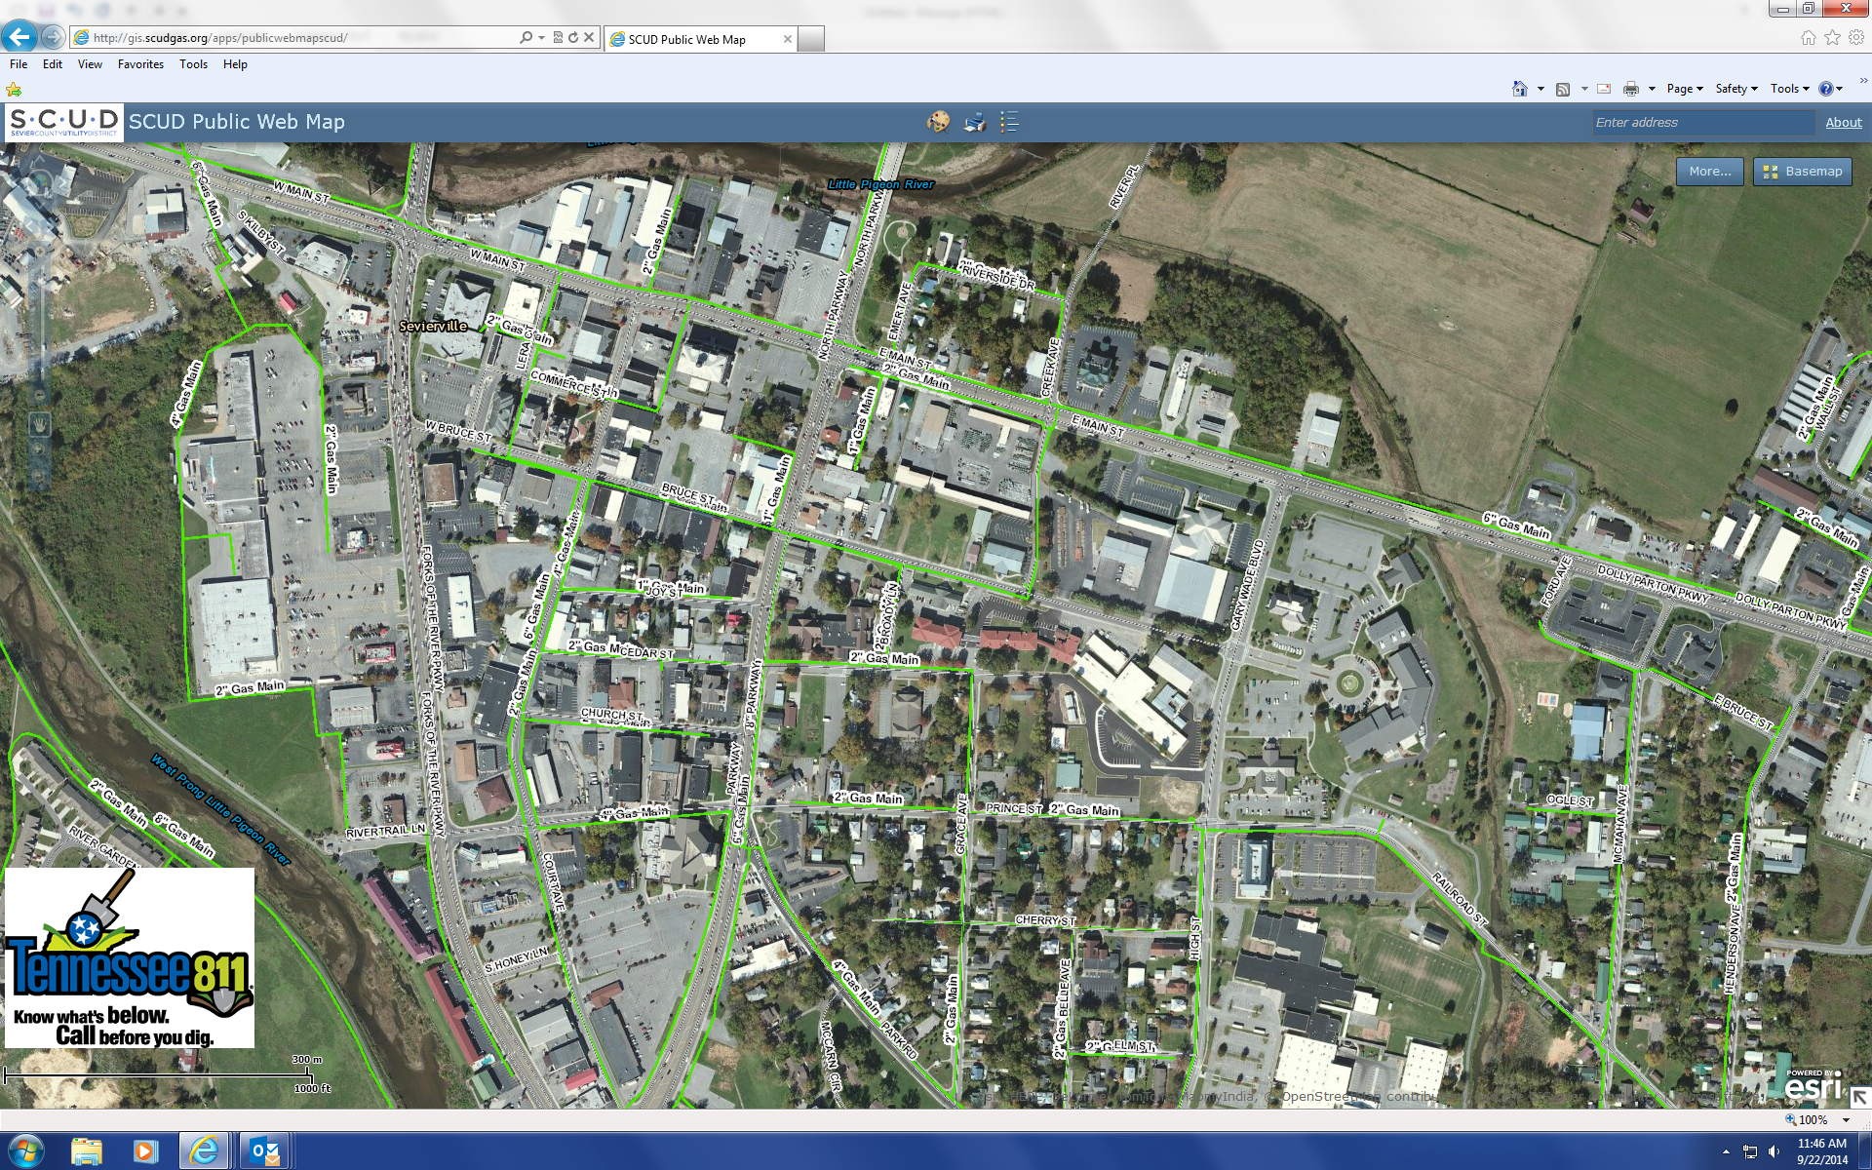Click the command bar Print icon
The height and width of the screenshot is (1170, 1872).
[x=1630, y=89]
